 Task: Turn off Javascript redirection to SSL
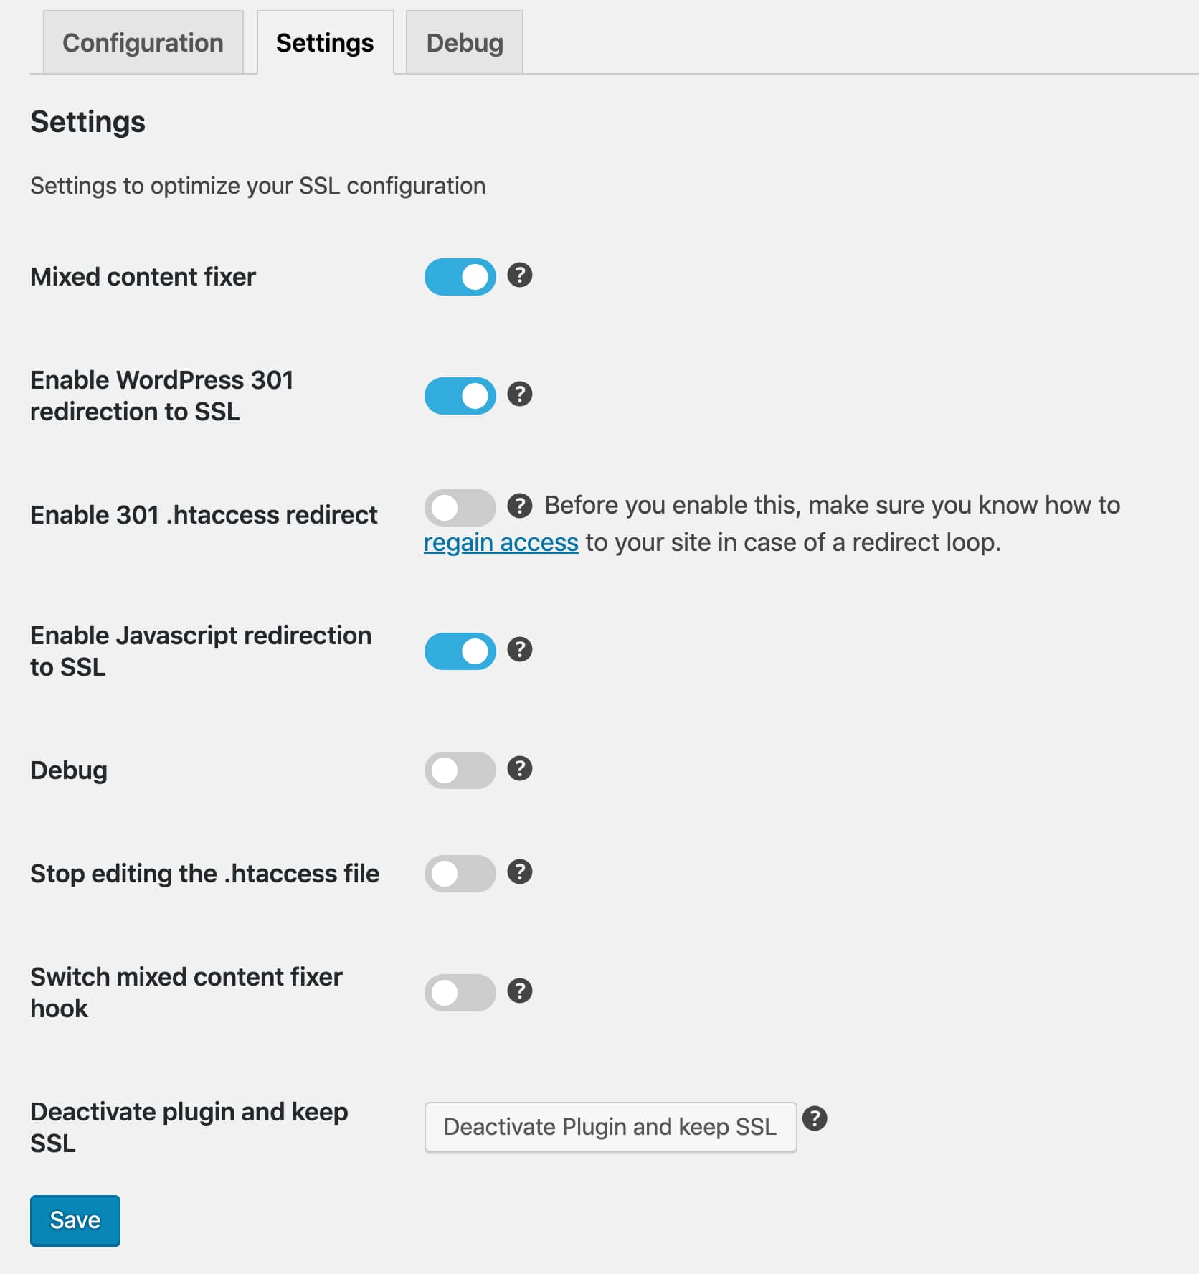(x=460, y=650)
